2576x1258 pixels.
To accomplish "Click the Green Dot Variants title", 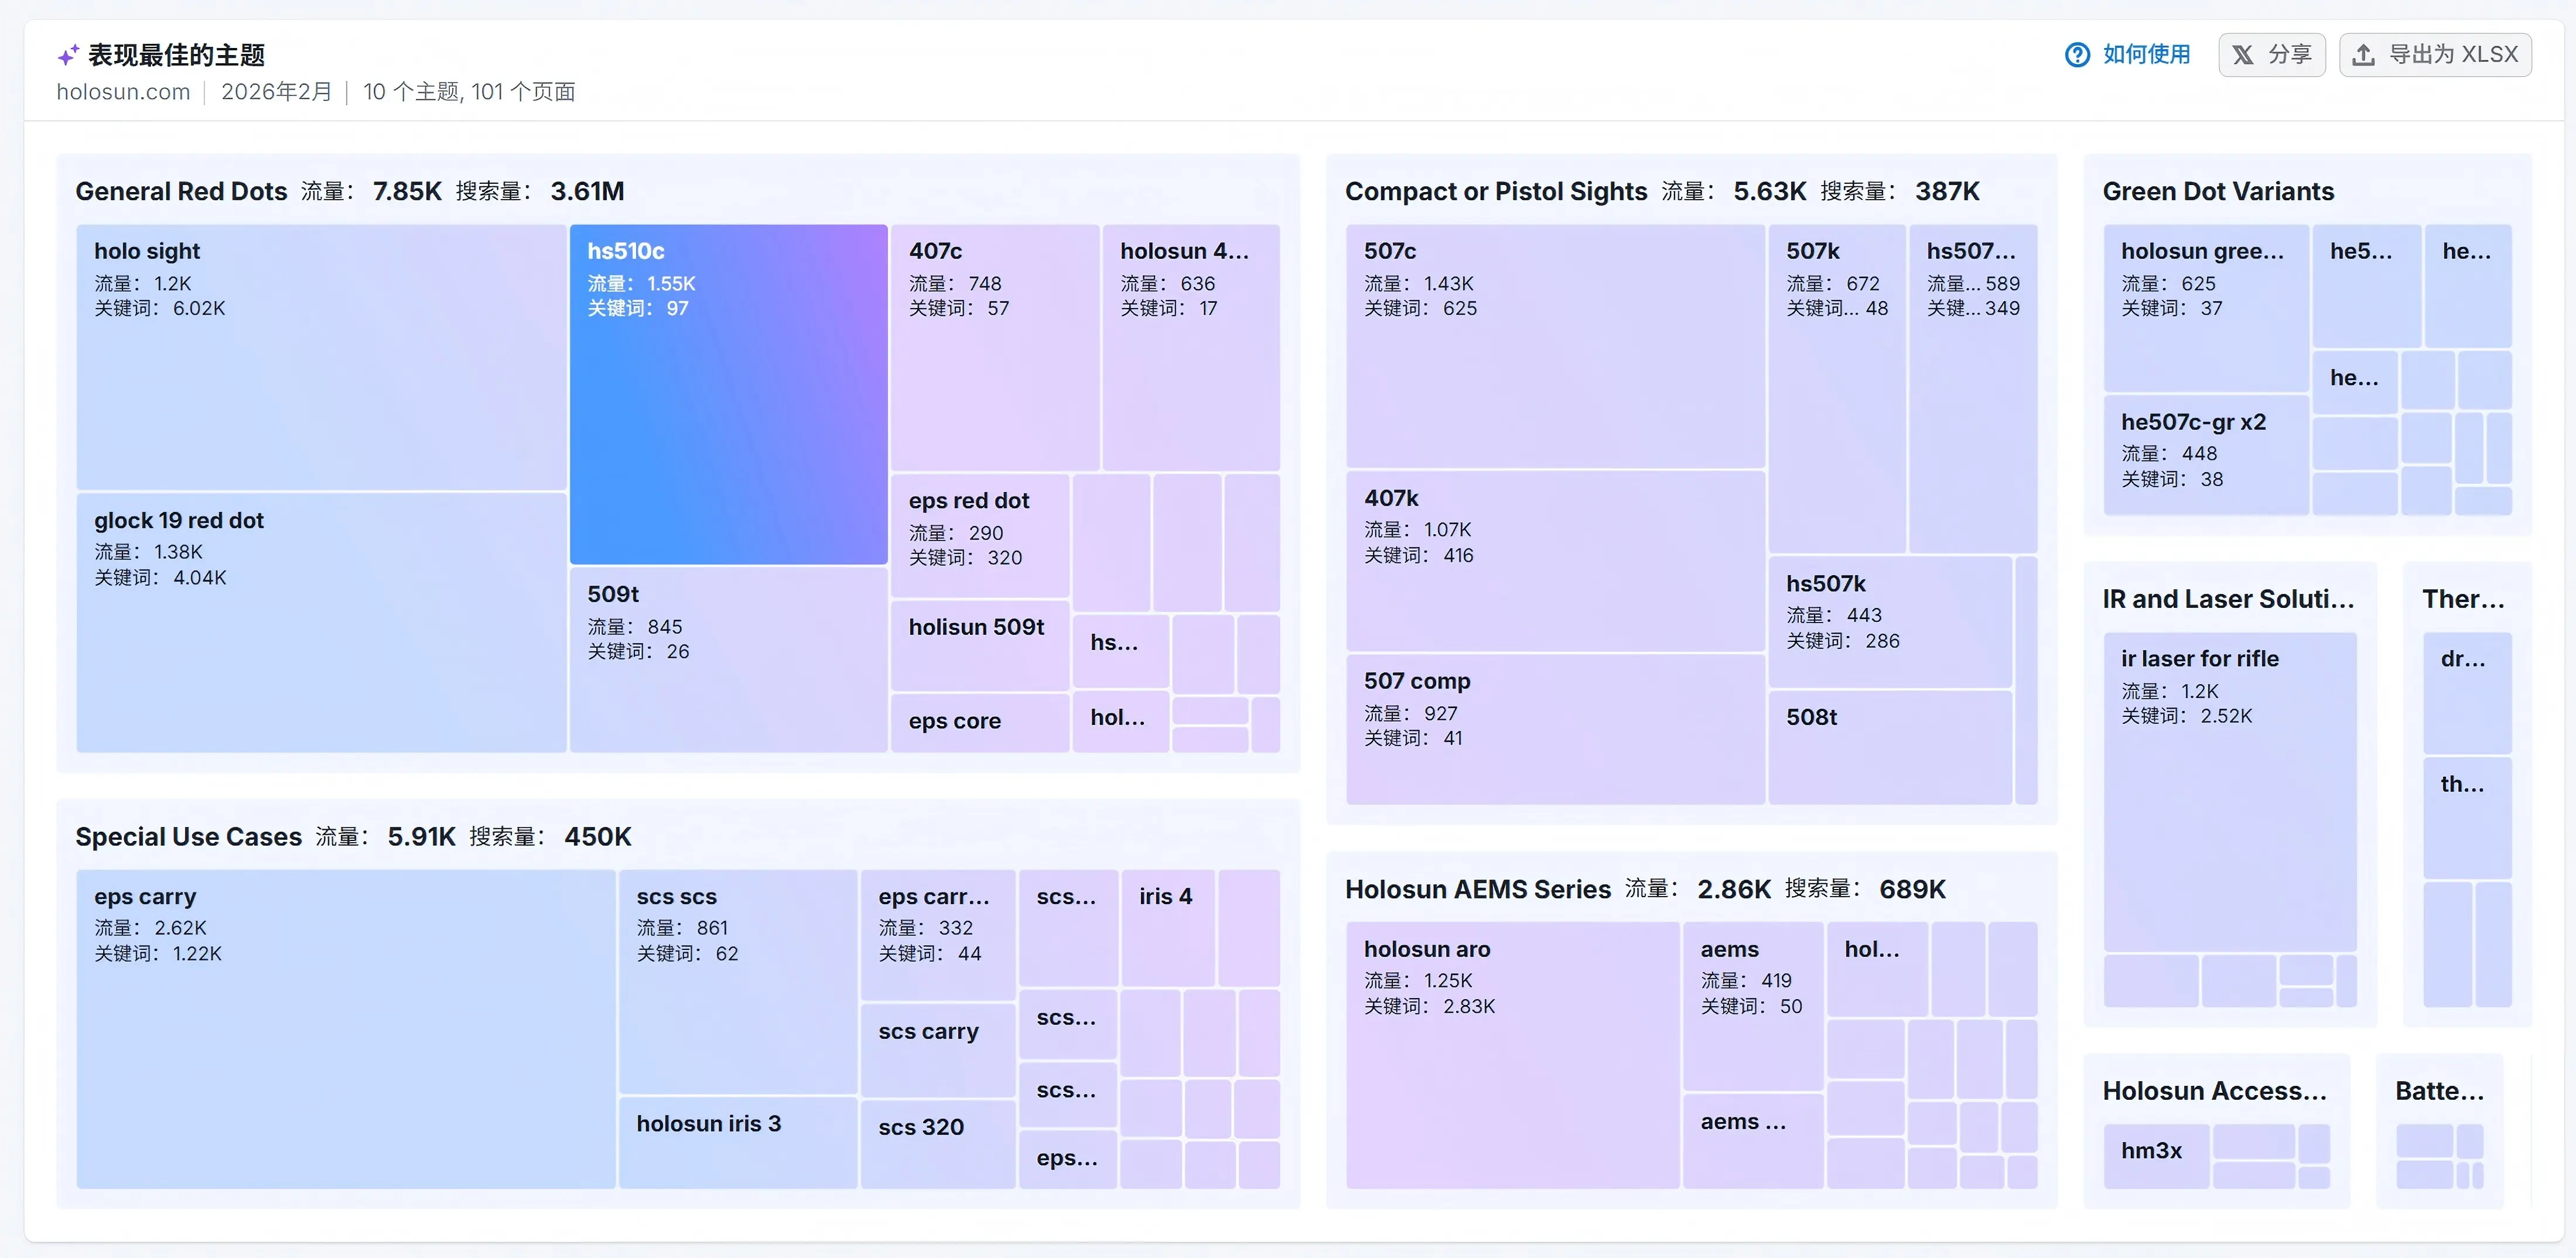I will point(2218,191).
